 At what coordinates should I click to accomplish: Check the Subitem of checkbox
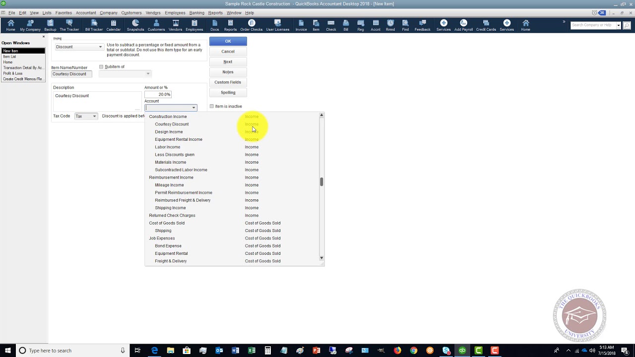(x=101, y=67)
